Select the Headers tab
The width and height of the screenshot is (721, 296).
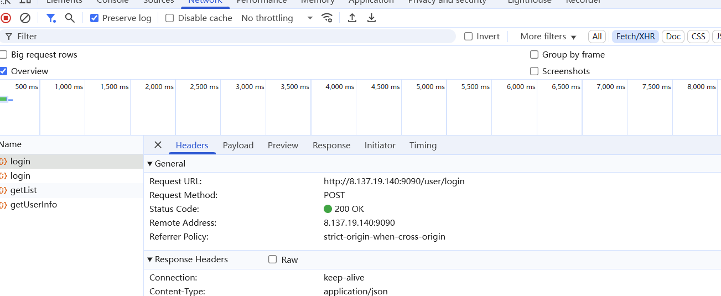[x=192, y=145]
